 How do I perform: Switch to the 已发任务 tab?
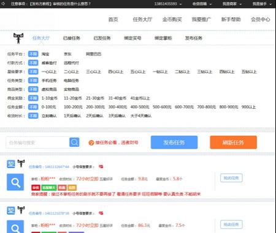(102, 38)
